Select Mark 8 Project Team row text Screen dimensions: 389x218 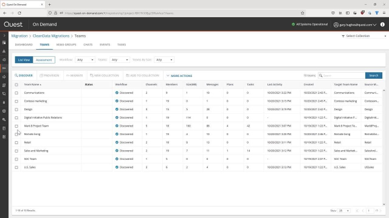click(36, 126)
